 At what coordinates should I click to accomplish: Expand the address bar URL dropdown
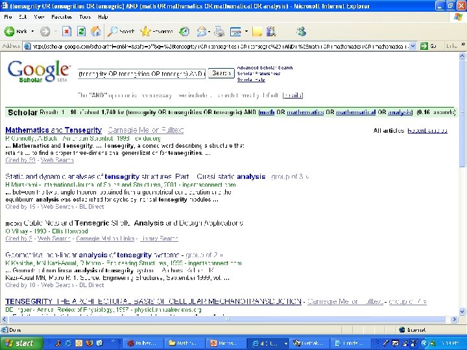click(x=413, y=46)
